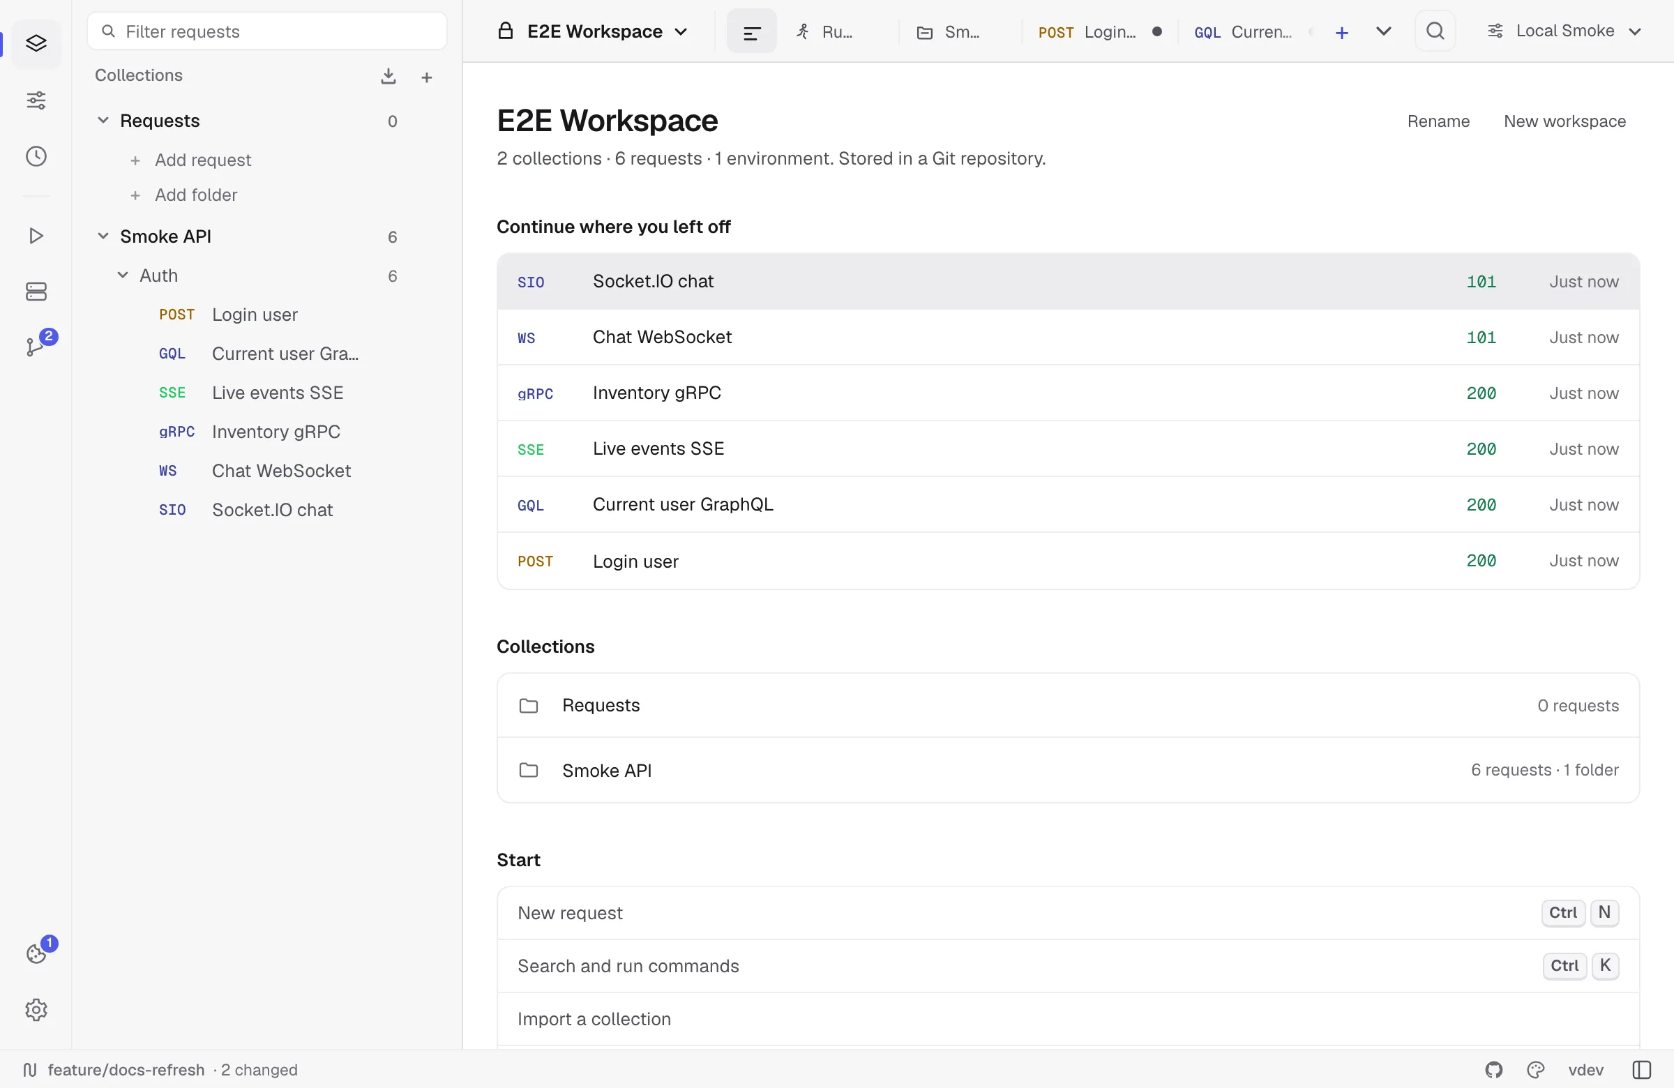Open the Smoke API collection card
This screenshot has width=1674, height=1088.
coord(1068,770)
